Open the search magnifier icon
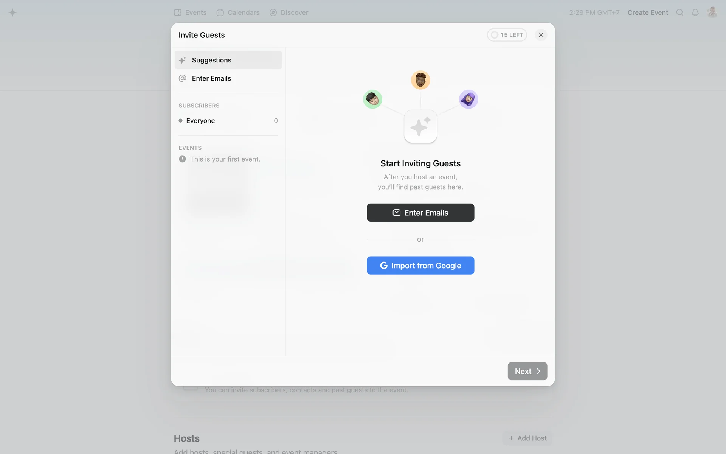The image size is (726, 454). (x=680, y=12)
